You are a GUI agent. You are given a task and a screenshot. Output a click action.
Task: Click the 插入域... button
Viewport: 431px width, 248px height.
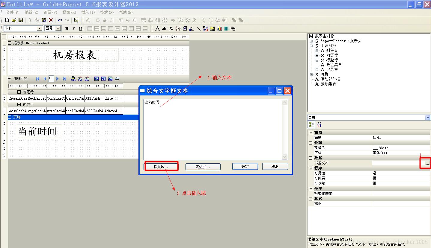tap(161, 166)
